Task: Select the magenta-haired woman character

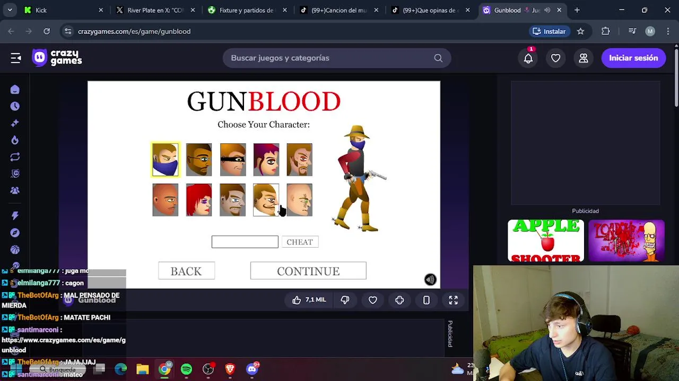Action: pyautogui.click(x=266, y=160)
